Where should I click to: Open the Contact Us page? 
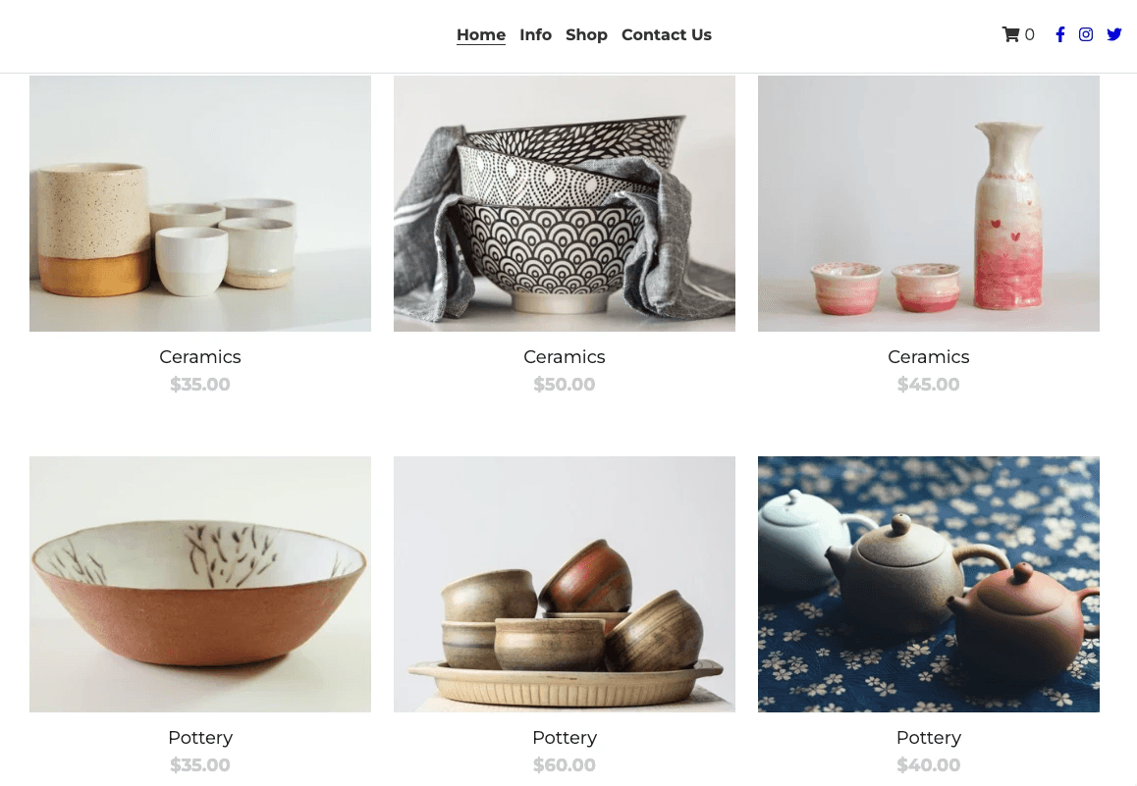667,34
